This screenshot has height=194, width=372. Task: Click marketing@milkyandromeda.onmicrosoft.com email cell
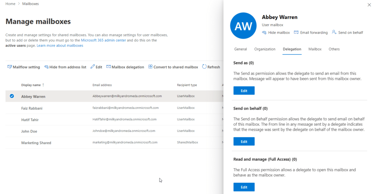125,142
